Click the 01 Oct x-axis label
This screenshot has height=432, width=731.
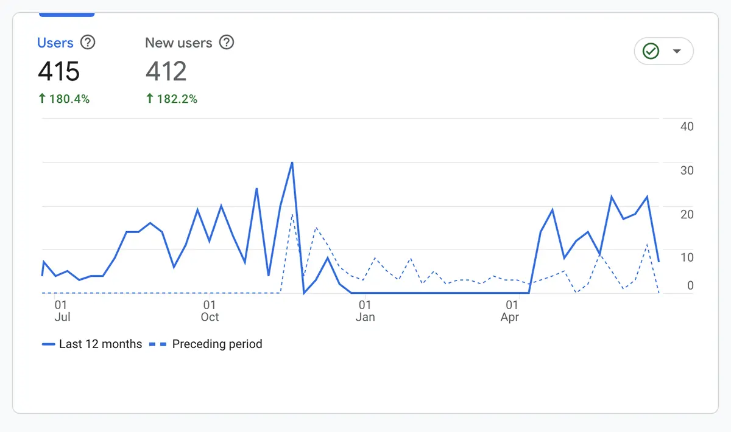pos(210,310)
